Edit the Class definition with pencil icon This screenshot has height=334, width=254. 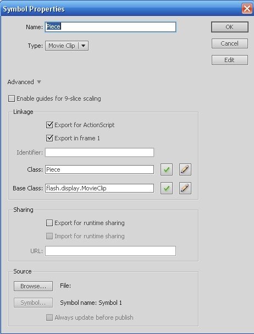(x=185, y=169)
